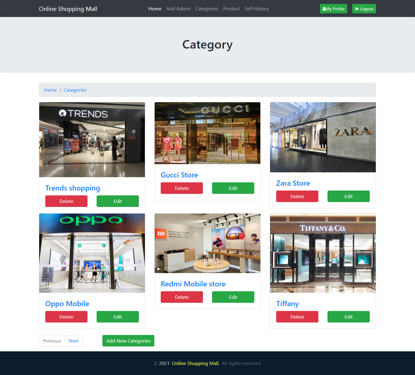
Task: Open the Online Shopping Mall brand link
Action: pos(68,9)
